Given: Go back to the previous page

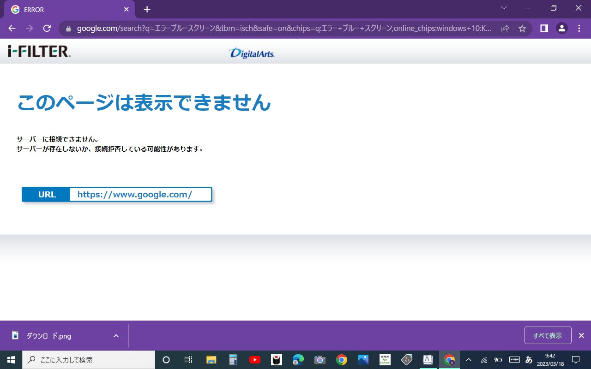Looking at the screenshot, I should pyautogui.click(x=12, y=29).
